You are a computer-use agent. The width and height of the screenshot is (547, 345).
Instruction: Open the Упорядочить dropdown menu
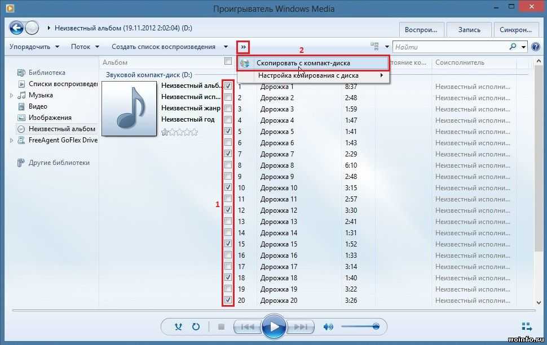tap(34, 47)
